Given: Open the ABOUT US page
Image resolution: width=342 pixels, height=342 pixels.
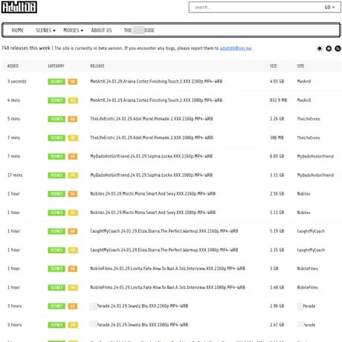Looking at the screenshot, I should [x=101, y=30].
